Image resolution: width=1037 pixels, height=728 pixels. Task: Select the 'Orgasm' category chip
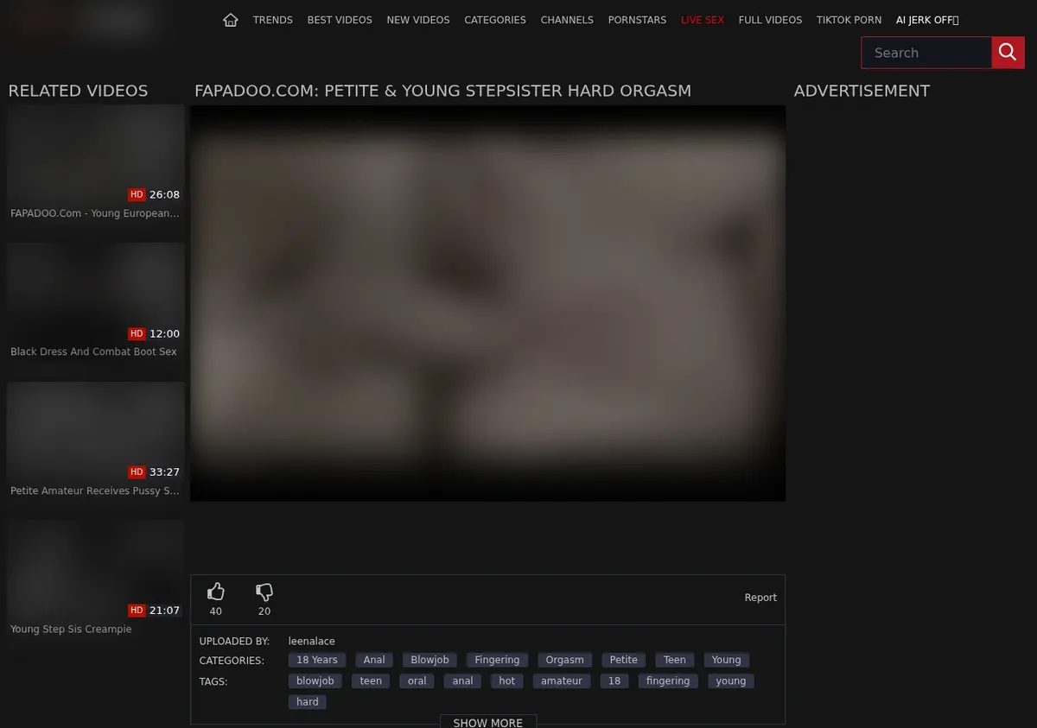coord(565,660)
